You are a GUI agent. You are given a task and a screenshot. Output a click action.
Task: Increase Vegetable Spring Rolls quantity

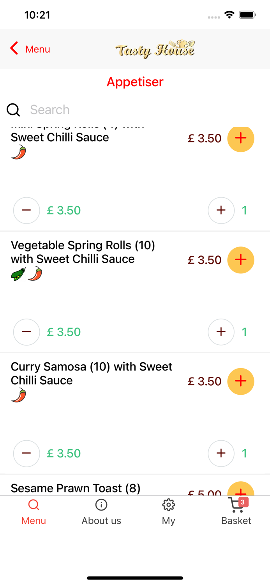tap(221, 332)
